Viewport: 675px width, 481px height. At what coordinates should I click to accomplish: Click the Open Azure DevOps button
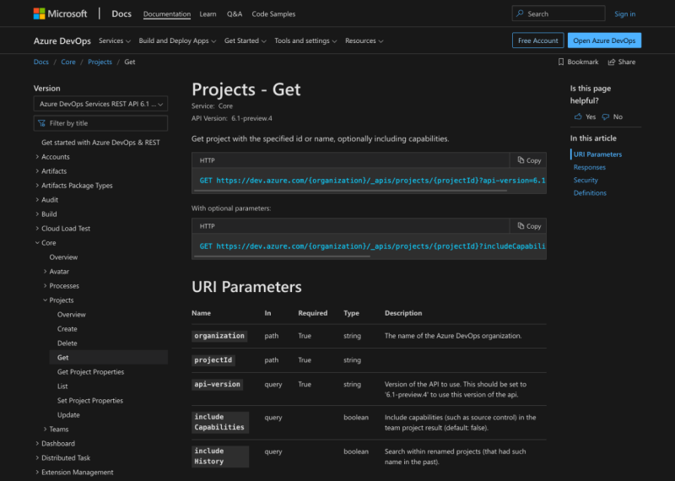pyautogui.click(x=605, y=41)
